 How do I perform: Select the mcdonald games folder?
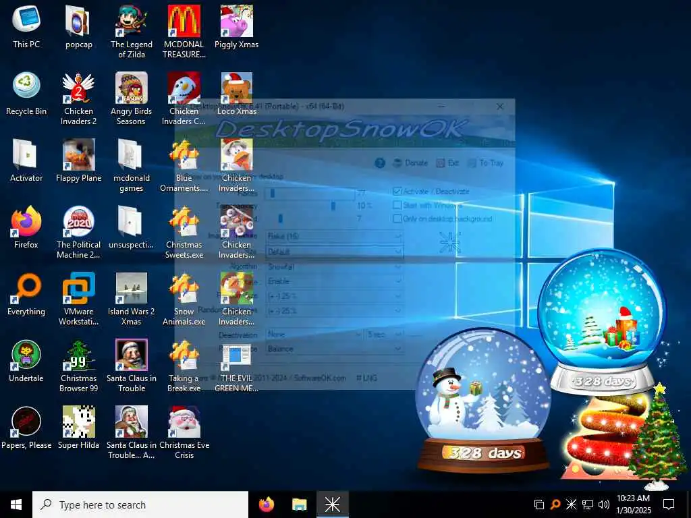132,166
